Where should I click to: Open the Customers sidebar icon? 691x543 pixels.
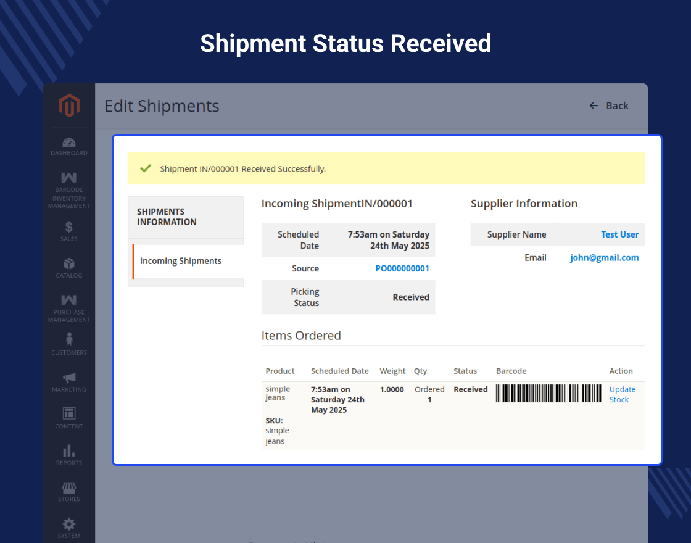tap(69, 339)
